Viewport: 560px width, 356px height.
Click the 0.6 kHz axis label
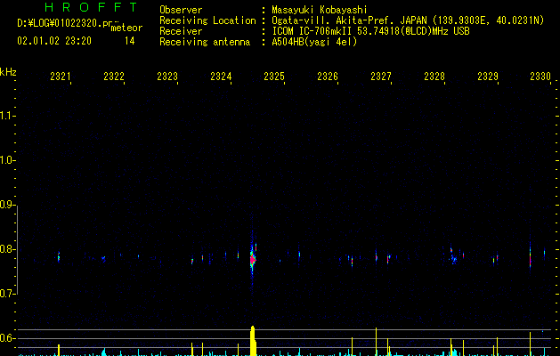(7, 338)
